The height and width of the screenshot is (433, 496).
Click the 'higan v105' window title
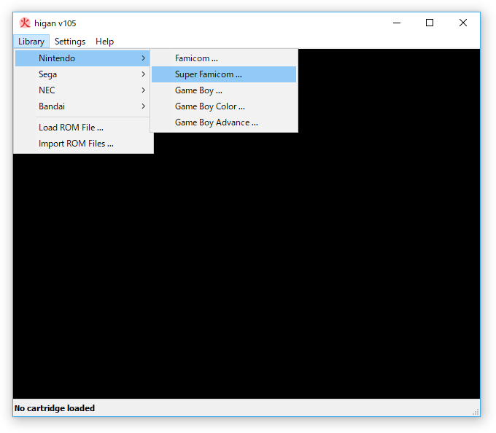coord(55,23)
